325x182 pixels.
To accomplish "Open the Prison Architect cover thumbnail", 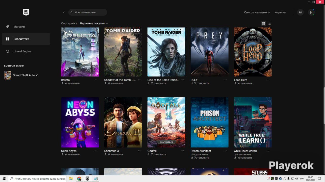I will click(x=209, y=122).
